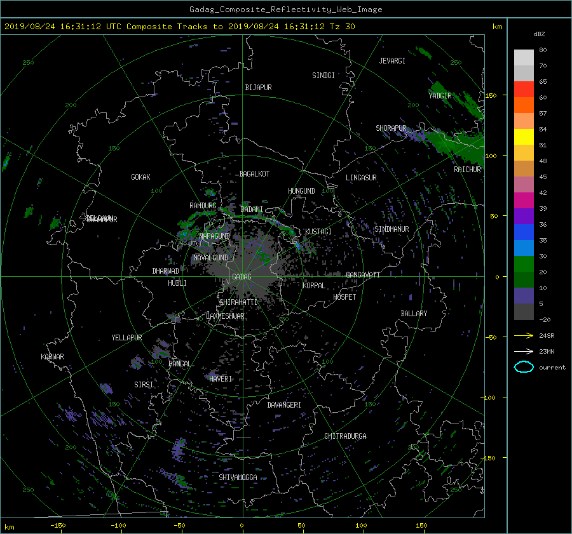Click the KARWAR city label
Screen dimensions: 572x534
[x=52, y=356]
